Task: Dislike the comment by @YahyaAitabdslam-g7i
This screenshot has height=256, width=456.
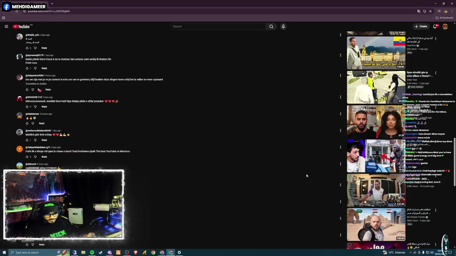Action: pos(35,157)
